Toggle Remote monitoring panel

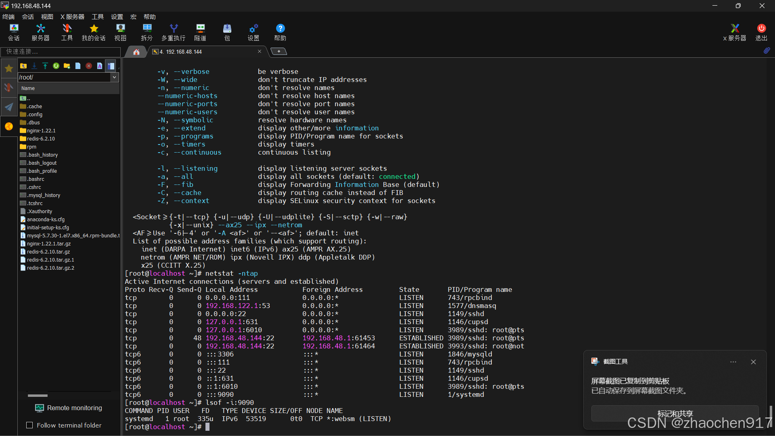(69, 408)
